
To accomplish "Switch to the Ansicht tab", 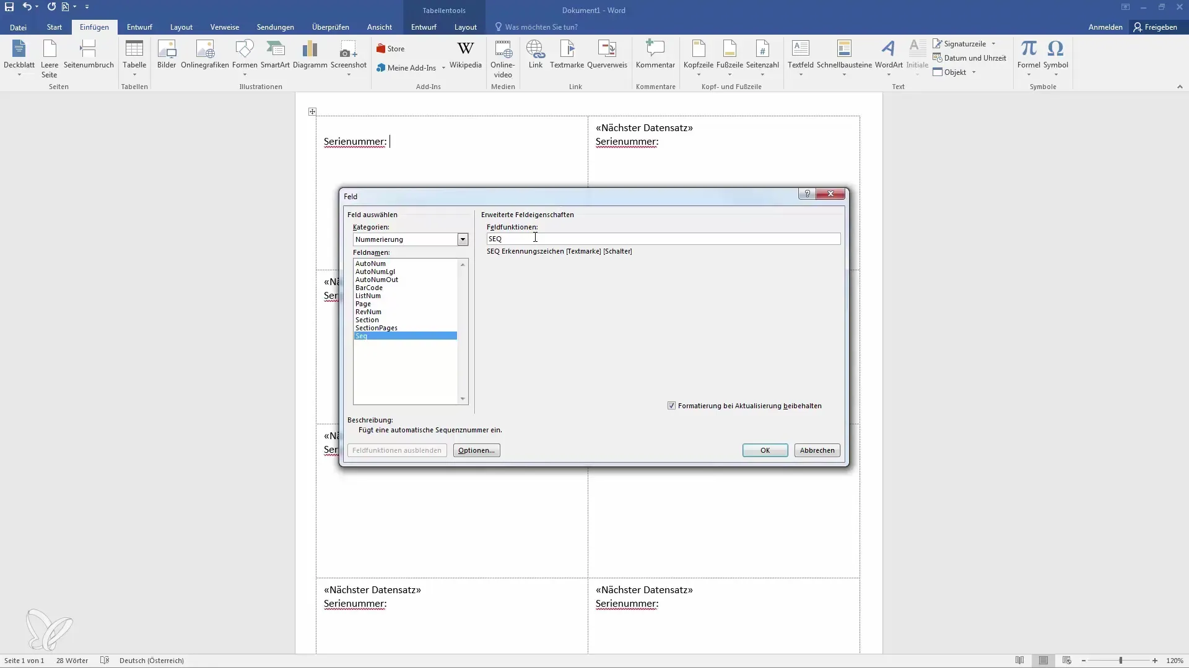I will pyautogui.click(x=380, y=27).
